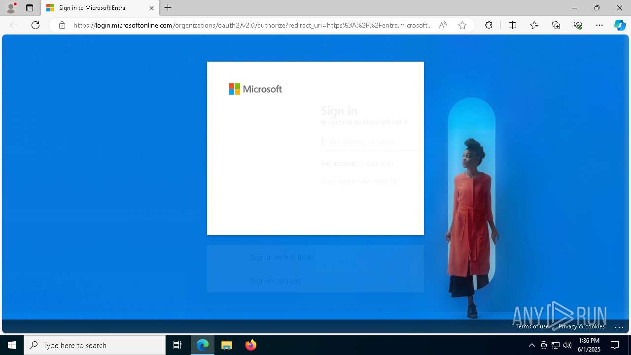
Task: Close the Sign in to Microsoft Entra tab
Action: pos(151,8)
